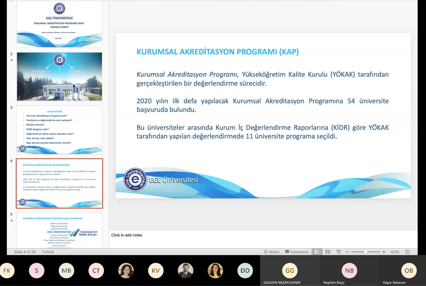Screen dimensions: 426x286
Task: Adjust the zoom slider handle
Action: pyautogui.click(x=366, y=252)
